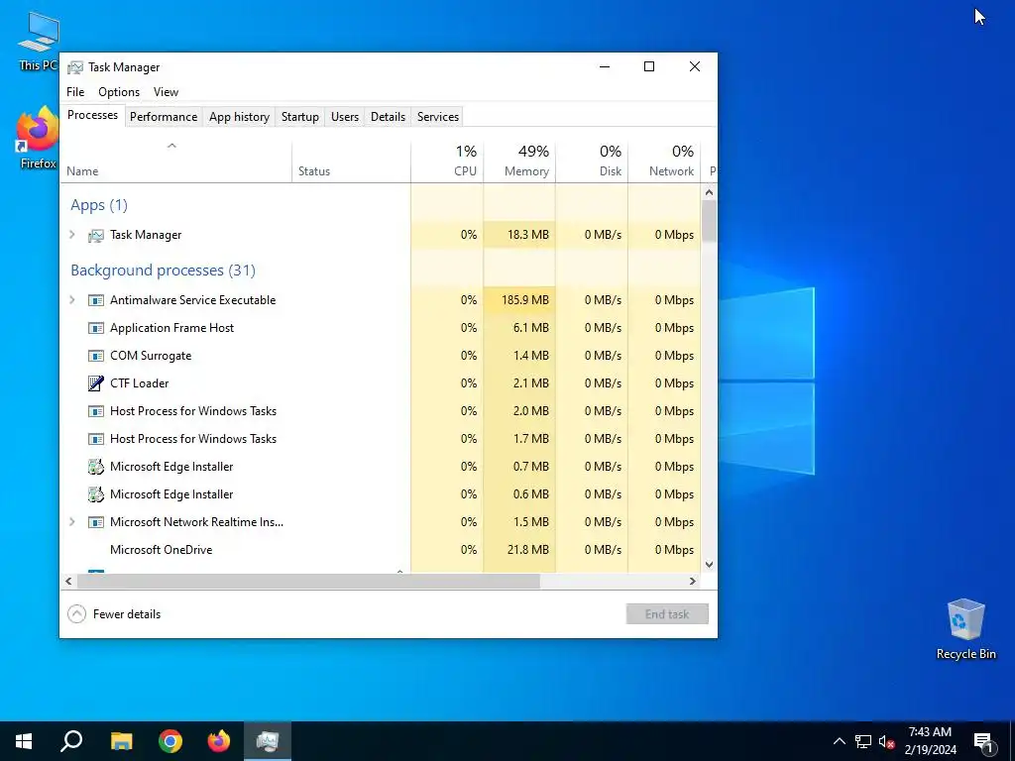Expand the Task Manager app row
The image size is (1015, 761).
click(x=72, y=235)
